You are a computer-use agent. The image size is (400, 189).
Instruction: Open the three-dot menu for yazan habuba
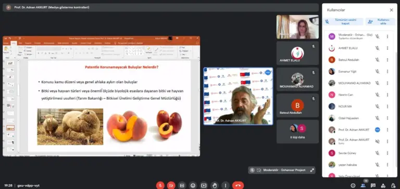387,165
